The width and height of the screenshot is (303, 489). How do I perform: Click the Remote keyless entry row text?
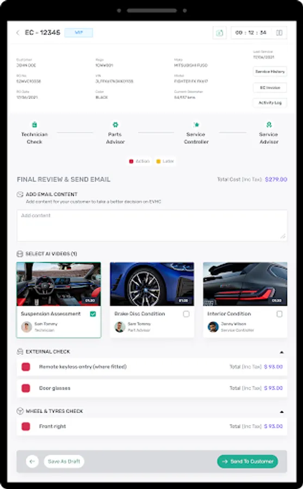click(83, 367)
